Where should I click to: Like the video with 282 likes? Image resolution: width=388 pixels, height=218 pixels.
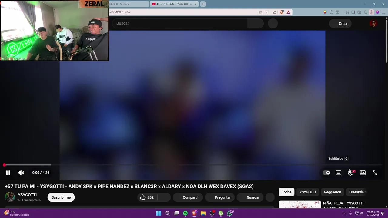click(x=147, y=197)
